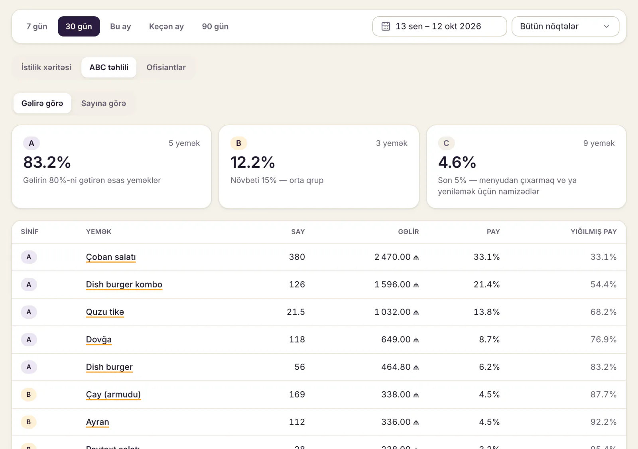This screenshot has width=638, height=449.
Task: Click the YEMƏK column header
Action: pos(98,231)
